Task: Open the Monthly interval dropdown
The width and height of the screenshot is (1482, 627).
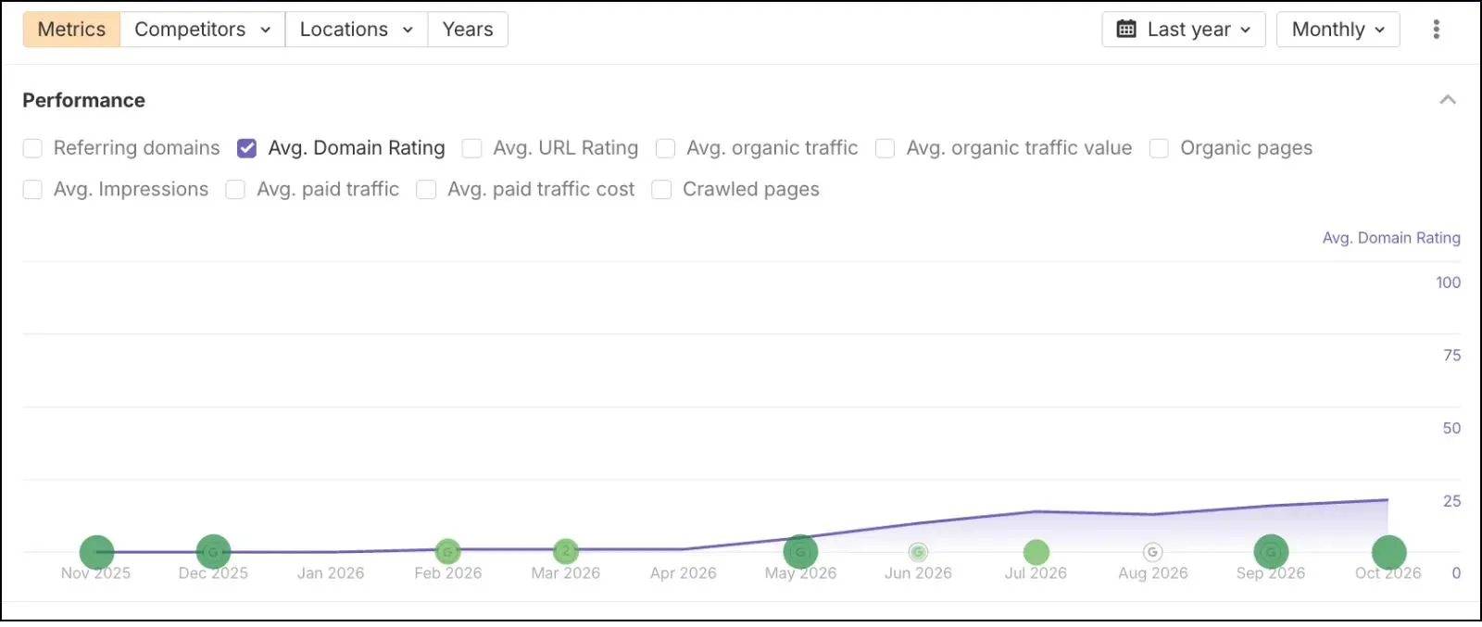Action: click(x=1338, y=30)
